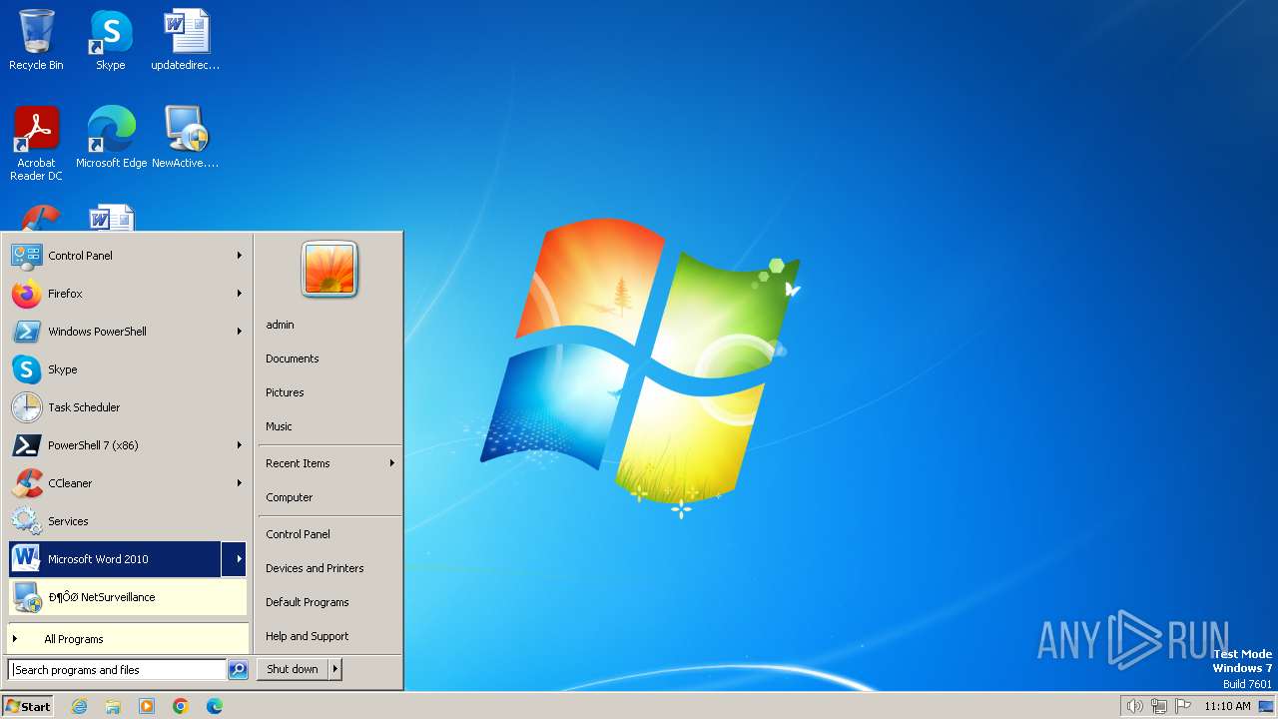Expand Windows PowerShell jump list arrow
Screen dimensions: 1278x719
click(x=239, y=332)
